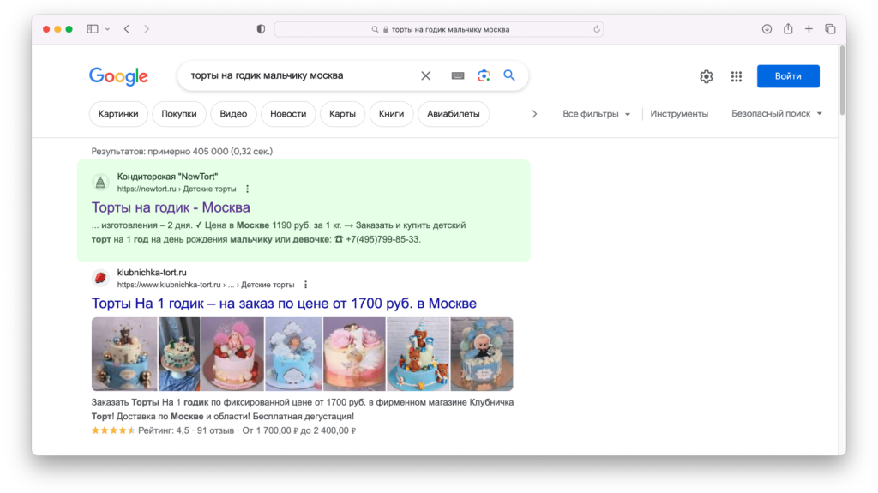Click the Кондитерская "NewTort" site name
878x493 pixels.
click(x=167, y=177)
